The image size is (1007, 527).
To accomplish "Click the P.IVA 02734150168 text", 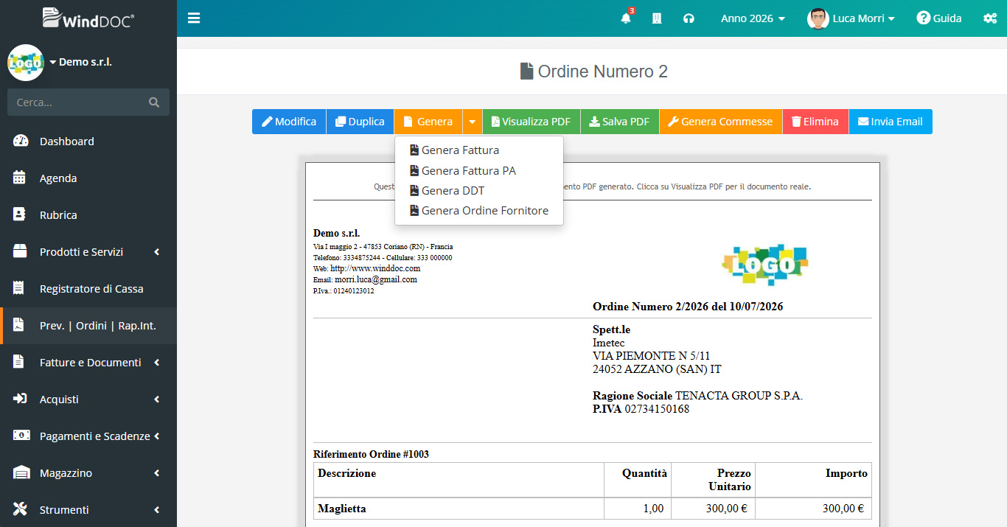I will 641,409.
